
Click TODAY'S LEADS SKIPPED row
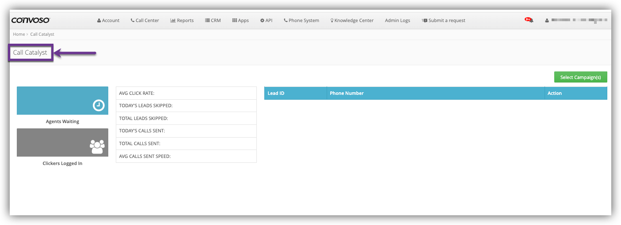[x=186, y=106]
